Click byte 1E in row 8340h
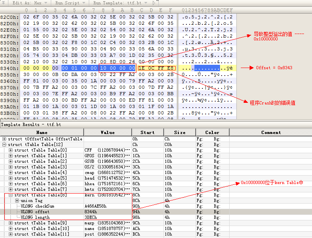This screenshot has height=238, width=312. (142, 68)
